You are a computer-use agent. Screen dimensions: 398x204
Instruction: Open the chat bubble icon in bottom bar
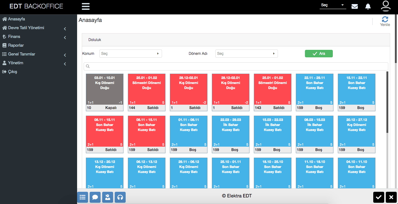95,197
